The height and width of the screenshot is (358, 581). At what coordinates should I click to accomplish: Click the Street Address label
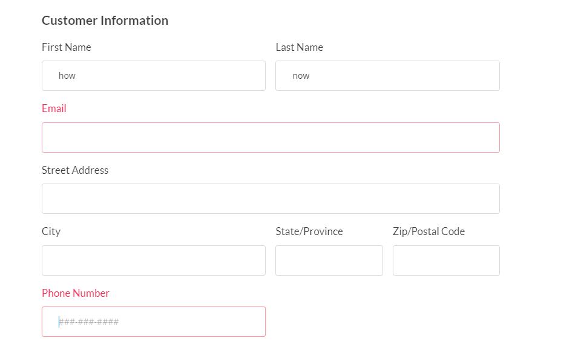75,170
